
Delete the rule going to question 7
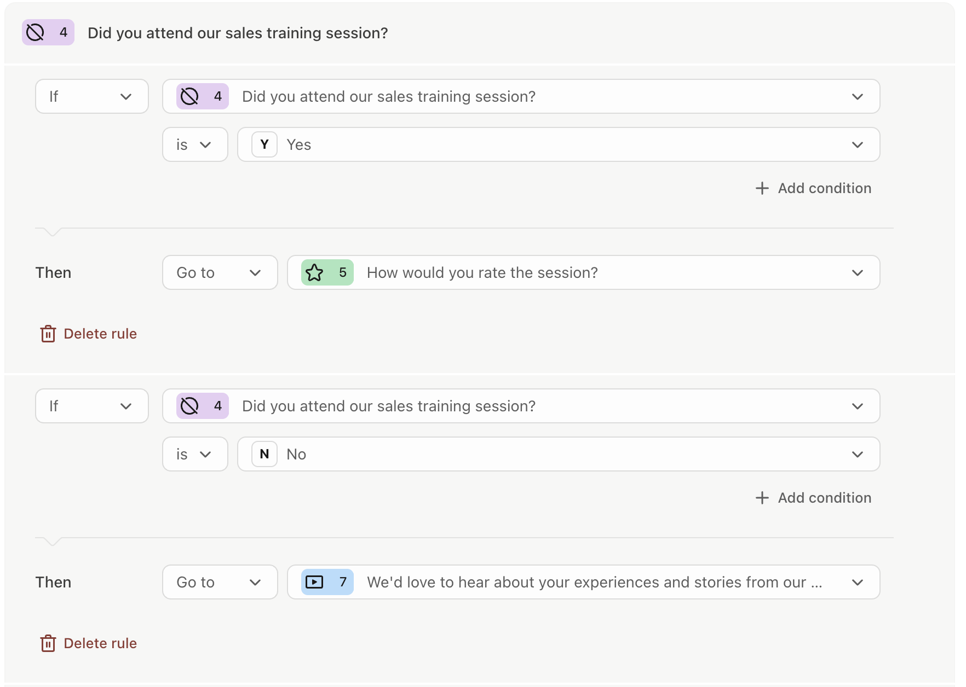89,643
